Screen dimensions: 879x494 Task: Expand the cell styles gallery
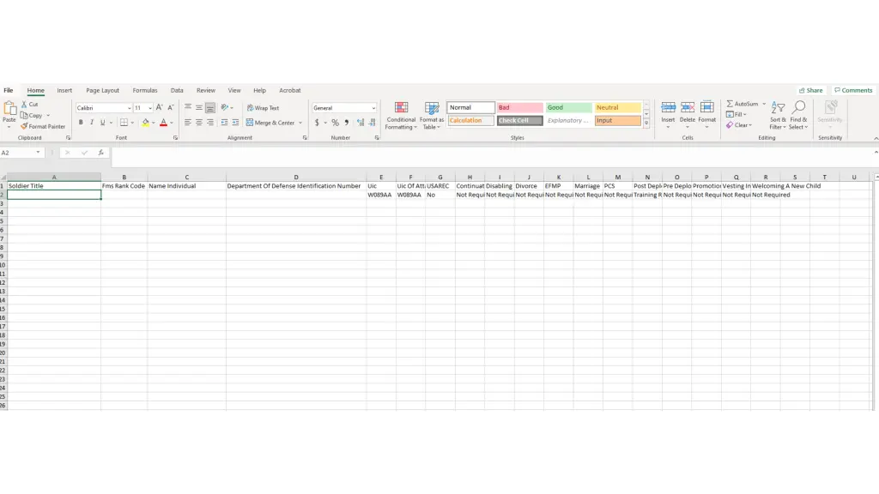click(x=646, y=123)
